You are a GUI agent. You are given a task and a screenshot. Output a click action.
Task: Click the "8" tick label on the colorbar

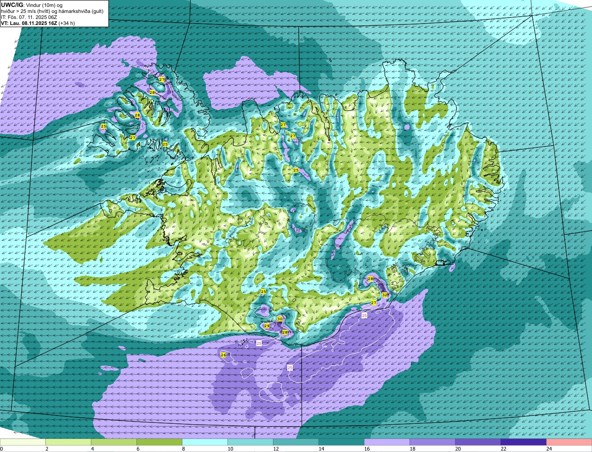pos(183,449)
